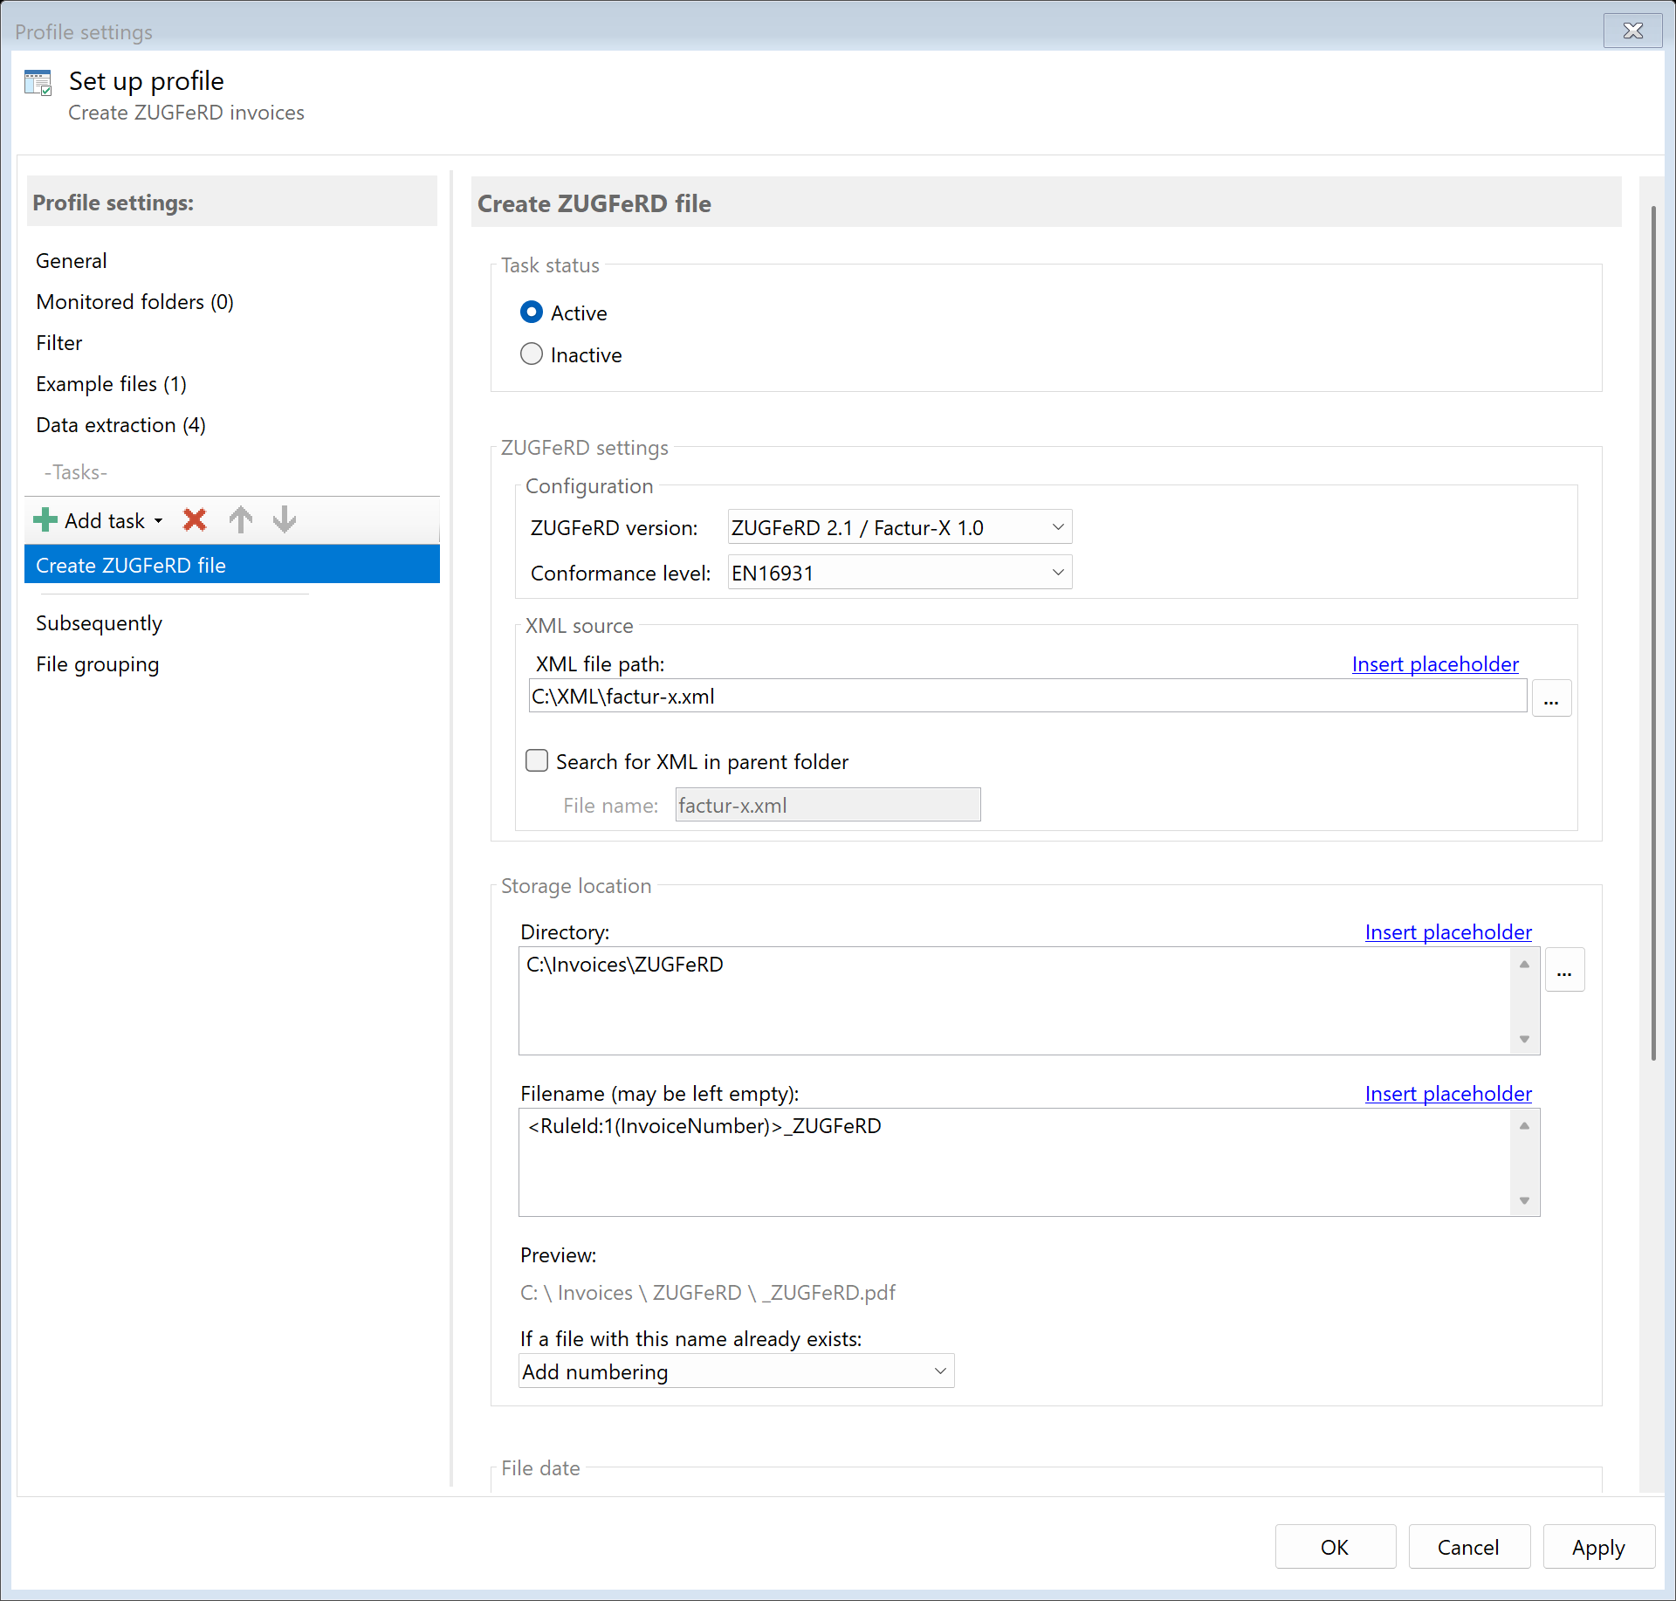The width and height of the screenshot is (1676, 1601).
Task: Select the Active task status
Action: click(x=532, y=313)
